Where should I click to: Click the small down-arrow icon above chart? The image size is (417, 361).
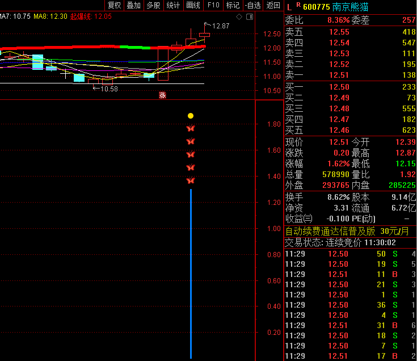point(248,17)
